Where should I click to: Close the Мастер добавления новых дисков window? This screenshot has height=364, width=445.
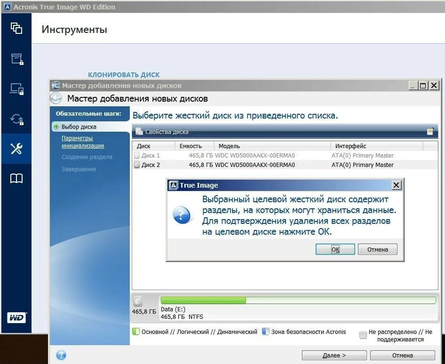click(x=434, y=85)
